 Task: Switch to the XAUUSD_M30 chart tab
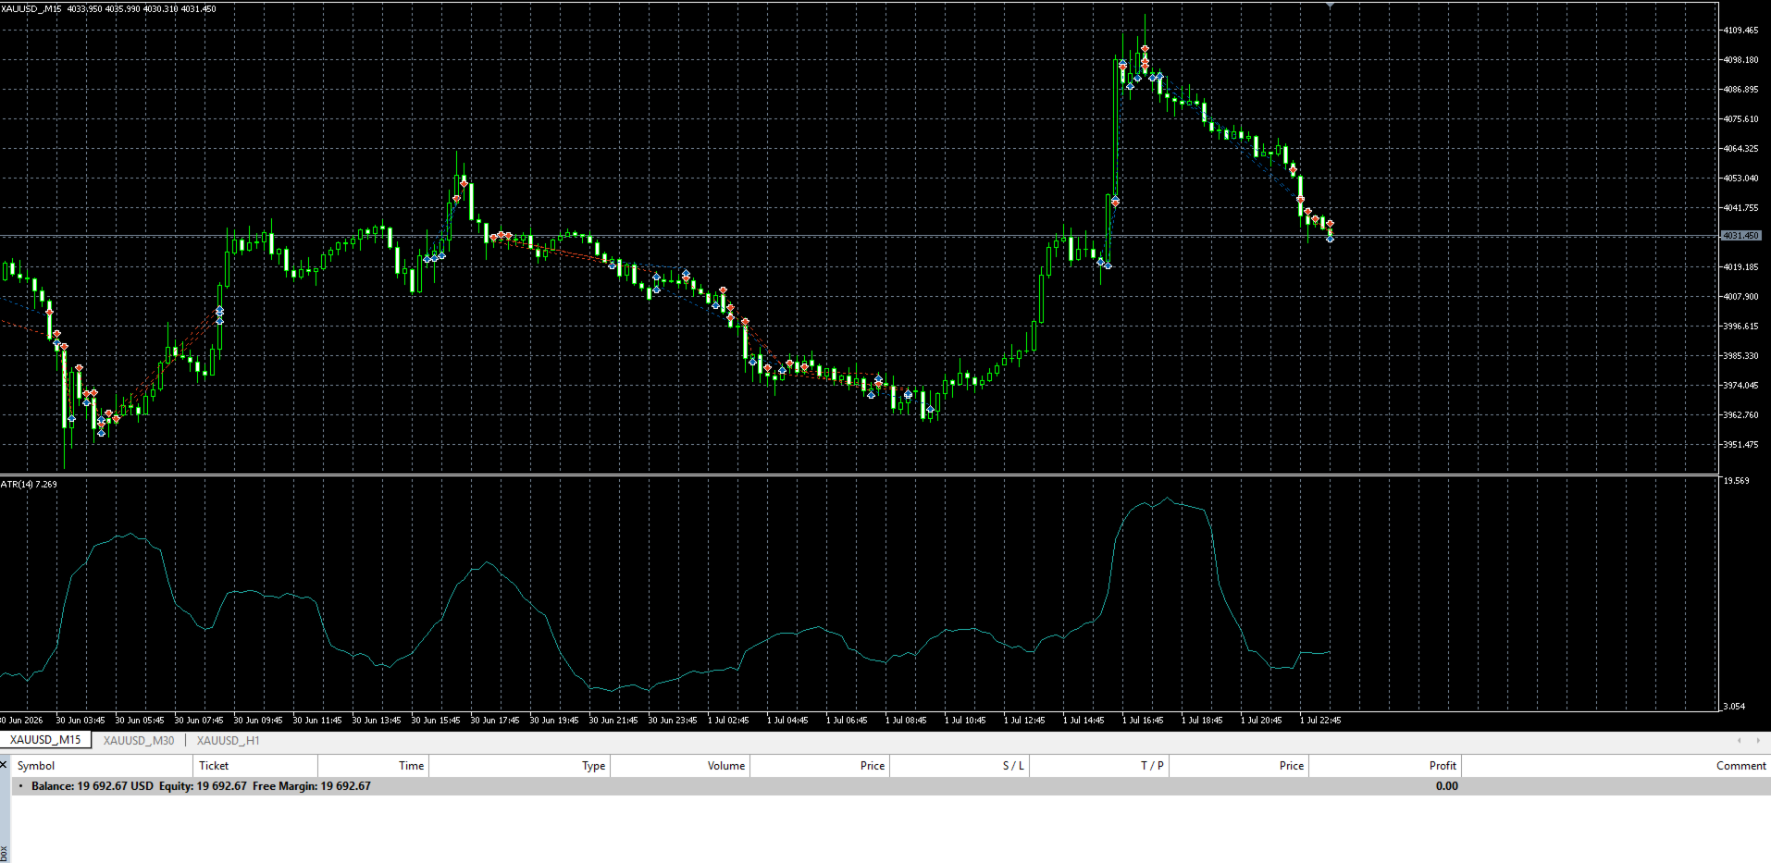pyautogui.click(x=139, y=740)
